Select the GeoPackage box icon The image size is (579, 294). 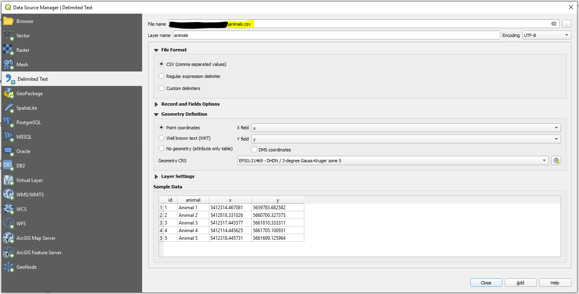pyautogui.click(x=8, y=94)
